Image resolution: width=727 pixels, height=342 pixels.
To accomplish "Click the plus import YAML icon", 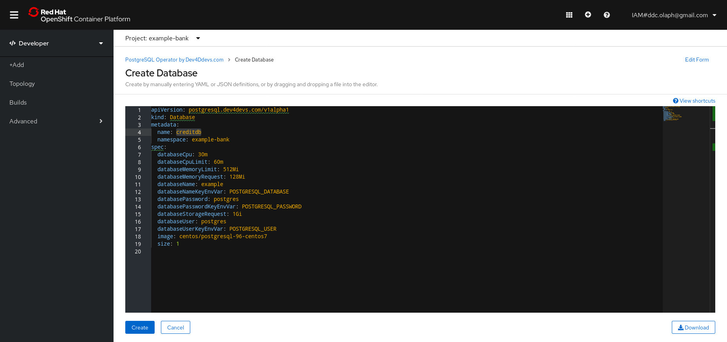I will click(588, 14).
